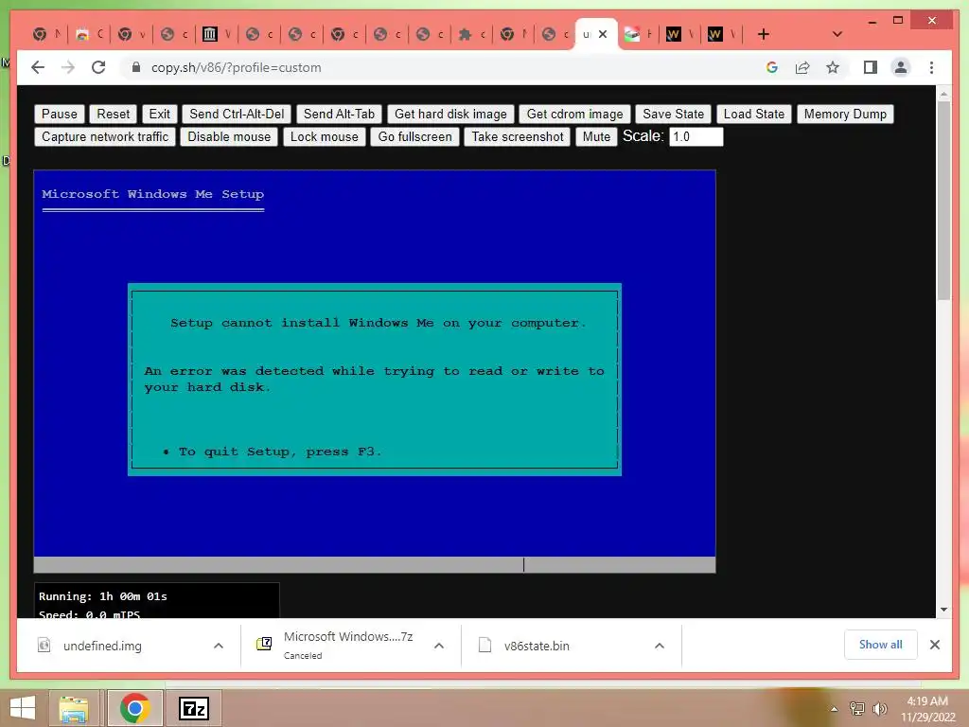
Task: View the site lock information
Action: (x=136, y=67)
